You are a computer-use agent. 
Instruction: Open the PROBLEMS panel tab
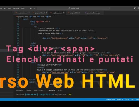pyautogui.click(x=19, y=91)
